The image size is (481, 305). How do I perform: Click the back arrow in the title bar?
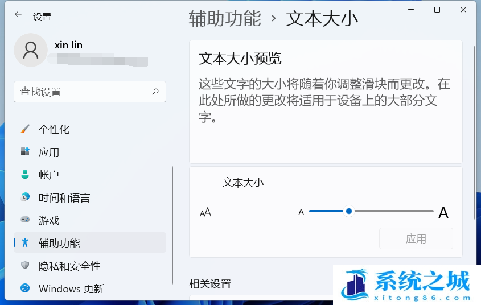coord(18,15)
